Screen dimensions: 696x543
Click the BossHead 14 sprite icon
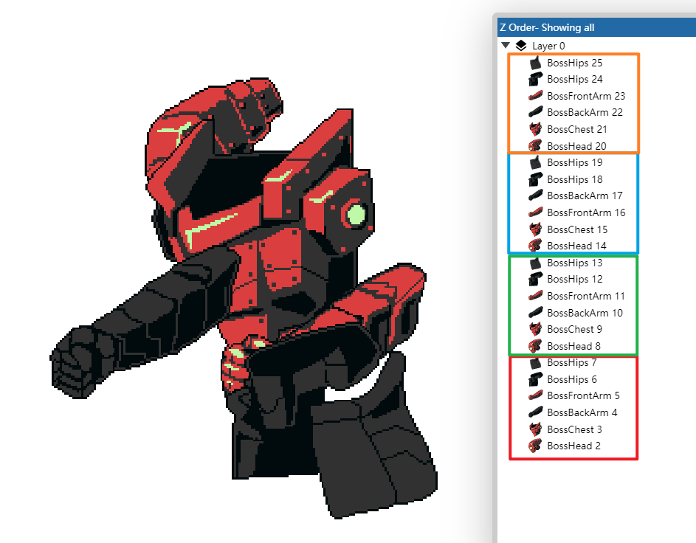534,246
